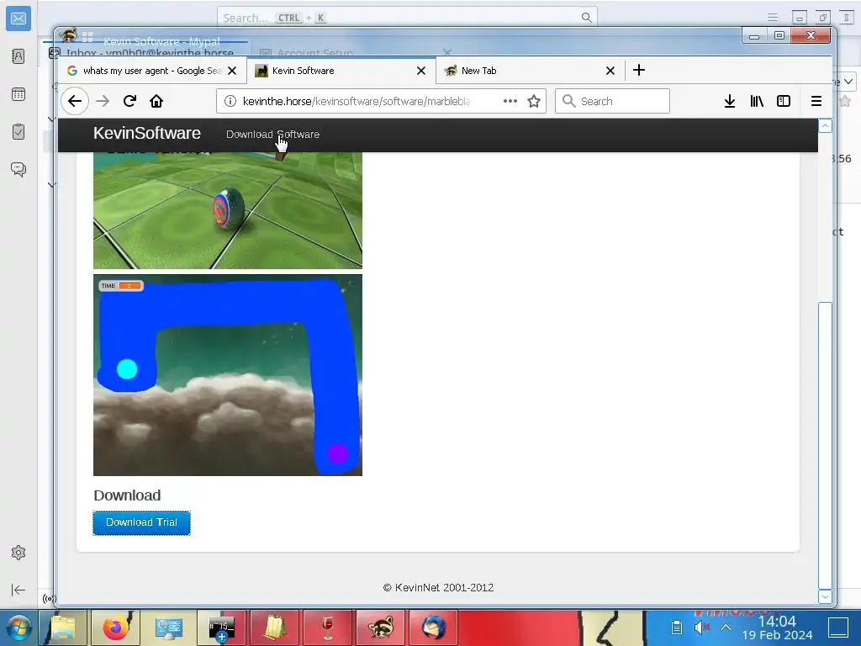Open the Library bookmarks icon

point(757,101)
